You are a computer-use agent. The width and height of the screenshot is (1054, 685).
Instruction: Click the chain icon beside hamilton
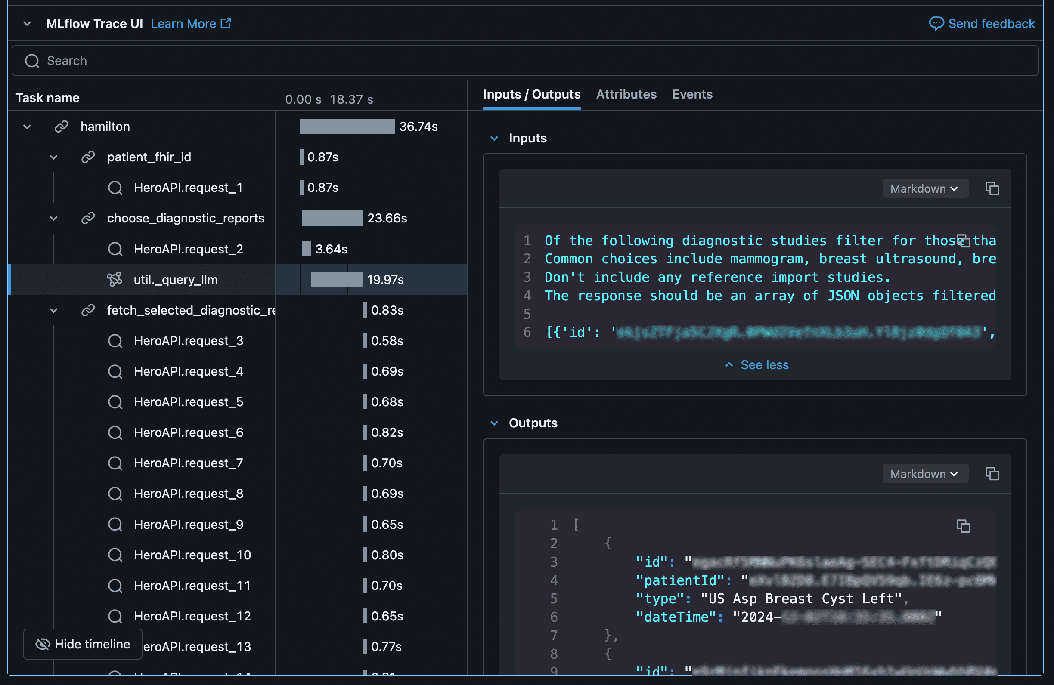[61, 127]
